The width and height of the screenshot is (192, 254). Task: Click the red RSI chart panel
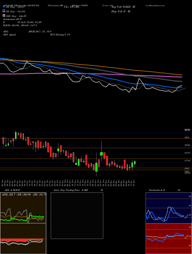click(169, 239)
